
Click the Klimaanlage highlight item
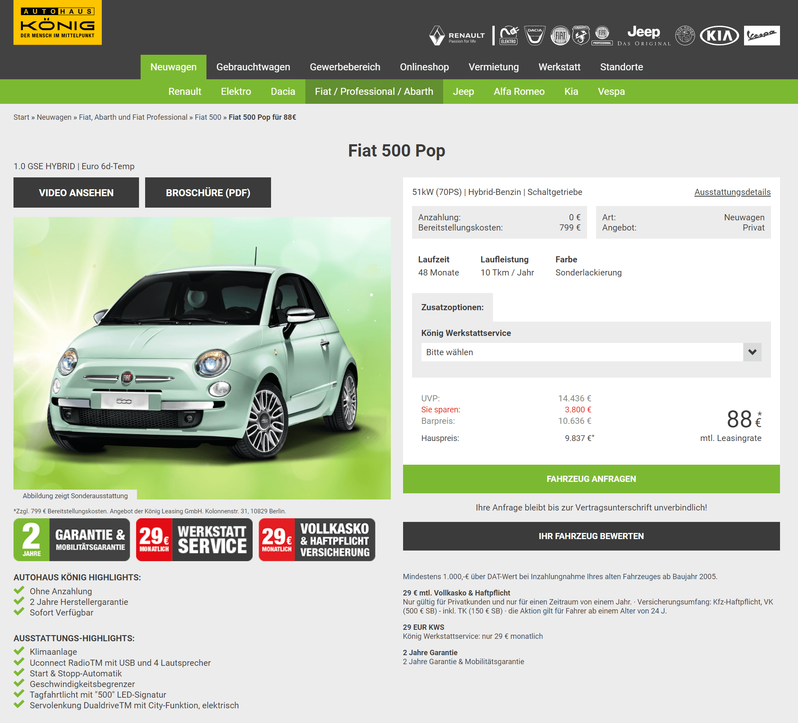[53, 652]
